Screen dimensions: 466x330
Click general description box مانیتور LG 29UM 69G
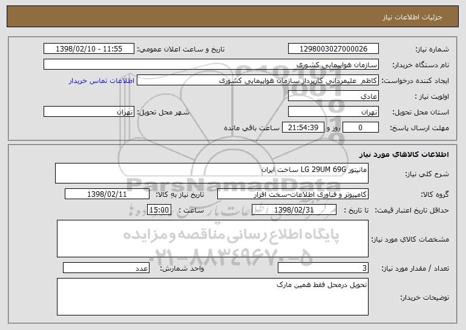[212, 173]
